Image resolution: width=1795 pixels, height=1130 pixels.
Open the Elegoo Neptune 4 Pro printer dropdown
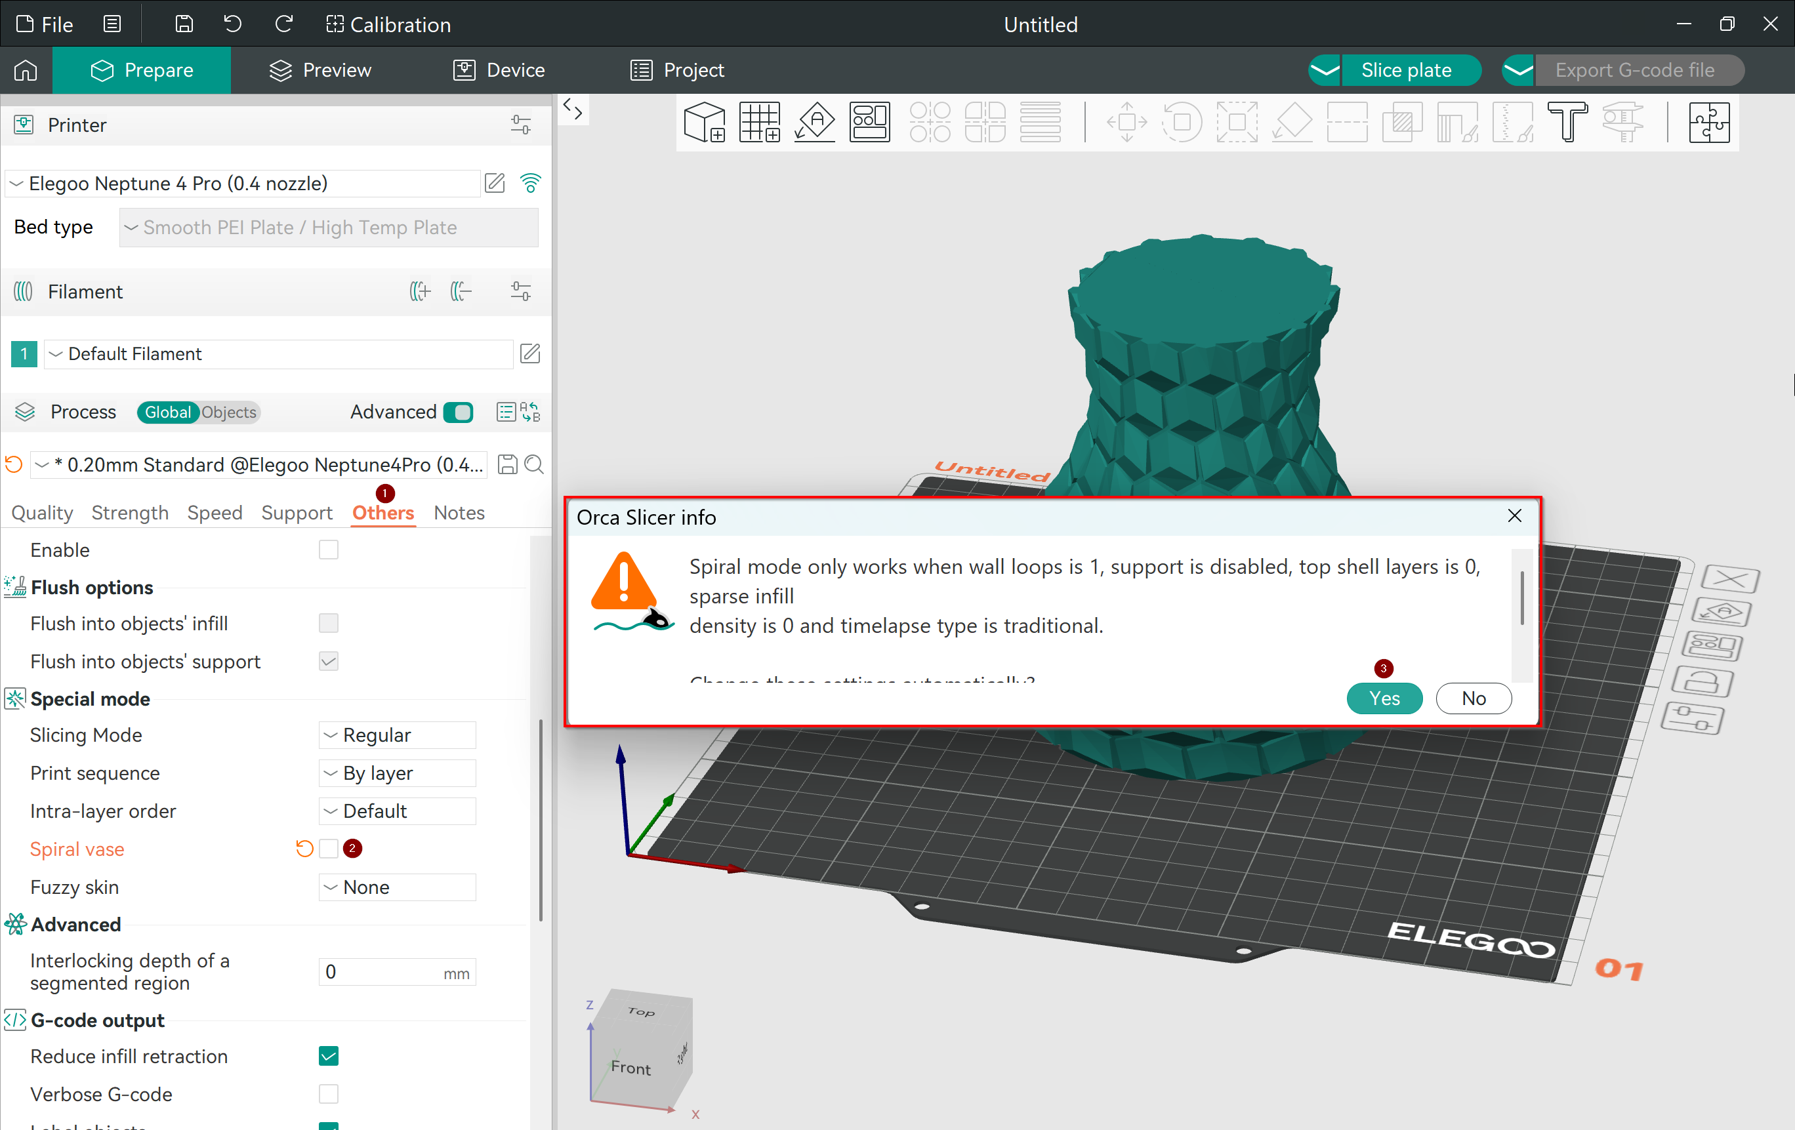click(243, 184)
